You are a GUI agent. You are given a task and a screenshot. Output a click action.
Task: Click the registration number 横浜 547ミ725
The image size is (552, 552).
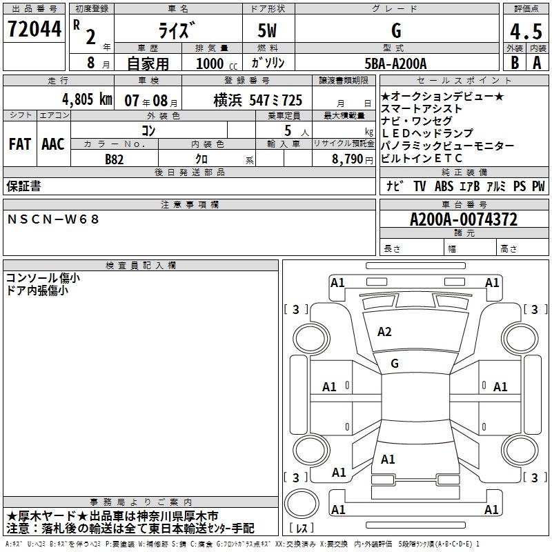257,100
